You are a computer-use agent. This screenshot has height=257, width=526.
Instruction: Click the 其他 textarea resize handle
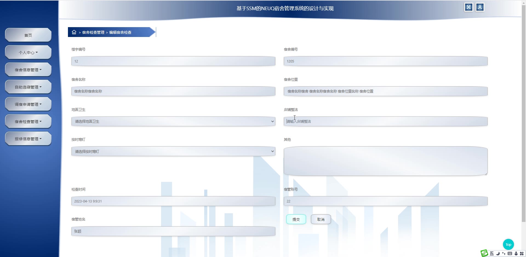pyautogui.click(x=486, y=174)
